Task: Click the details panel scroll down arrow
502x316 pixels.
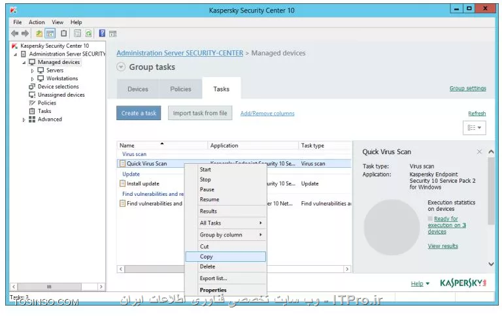Action: [x=491, y=264]
